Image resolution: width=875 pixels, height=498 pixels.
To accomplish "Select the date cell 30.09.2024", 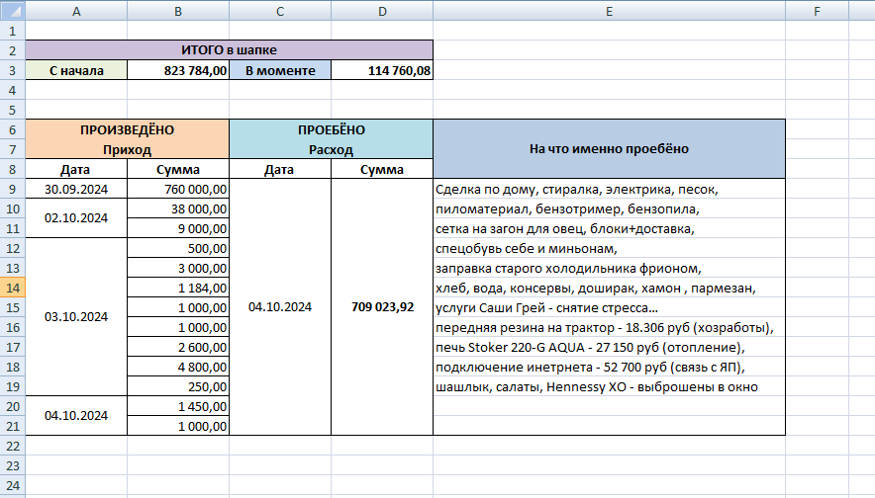I will tap(76, 189).
